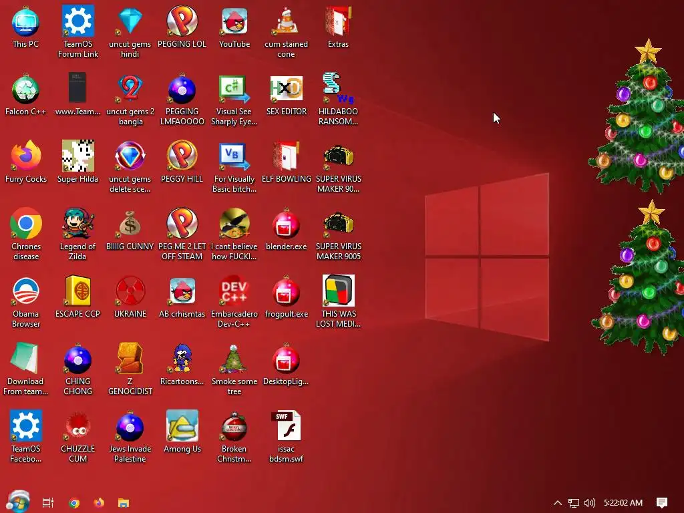Launch Chrome from the taskbar
This screenshot has height=513, width=684.
tap(74, 503)
